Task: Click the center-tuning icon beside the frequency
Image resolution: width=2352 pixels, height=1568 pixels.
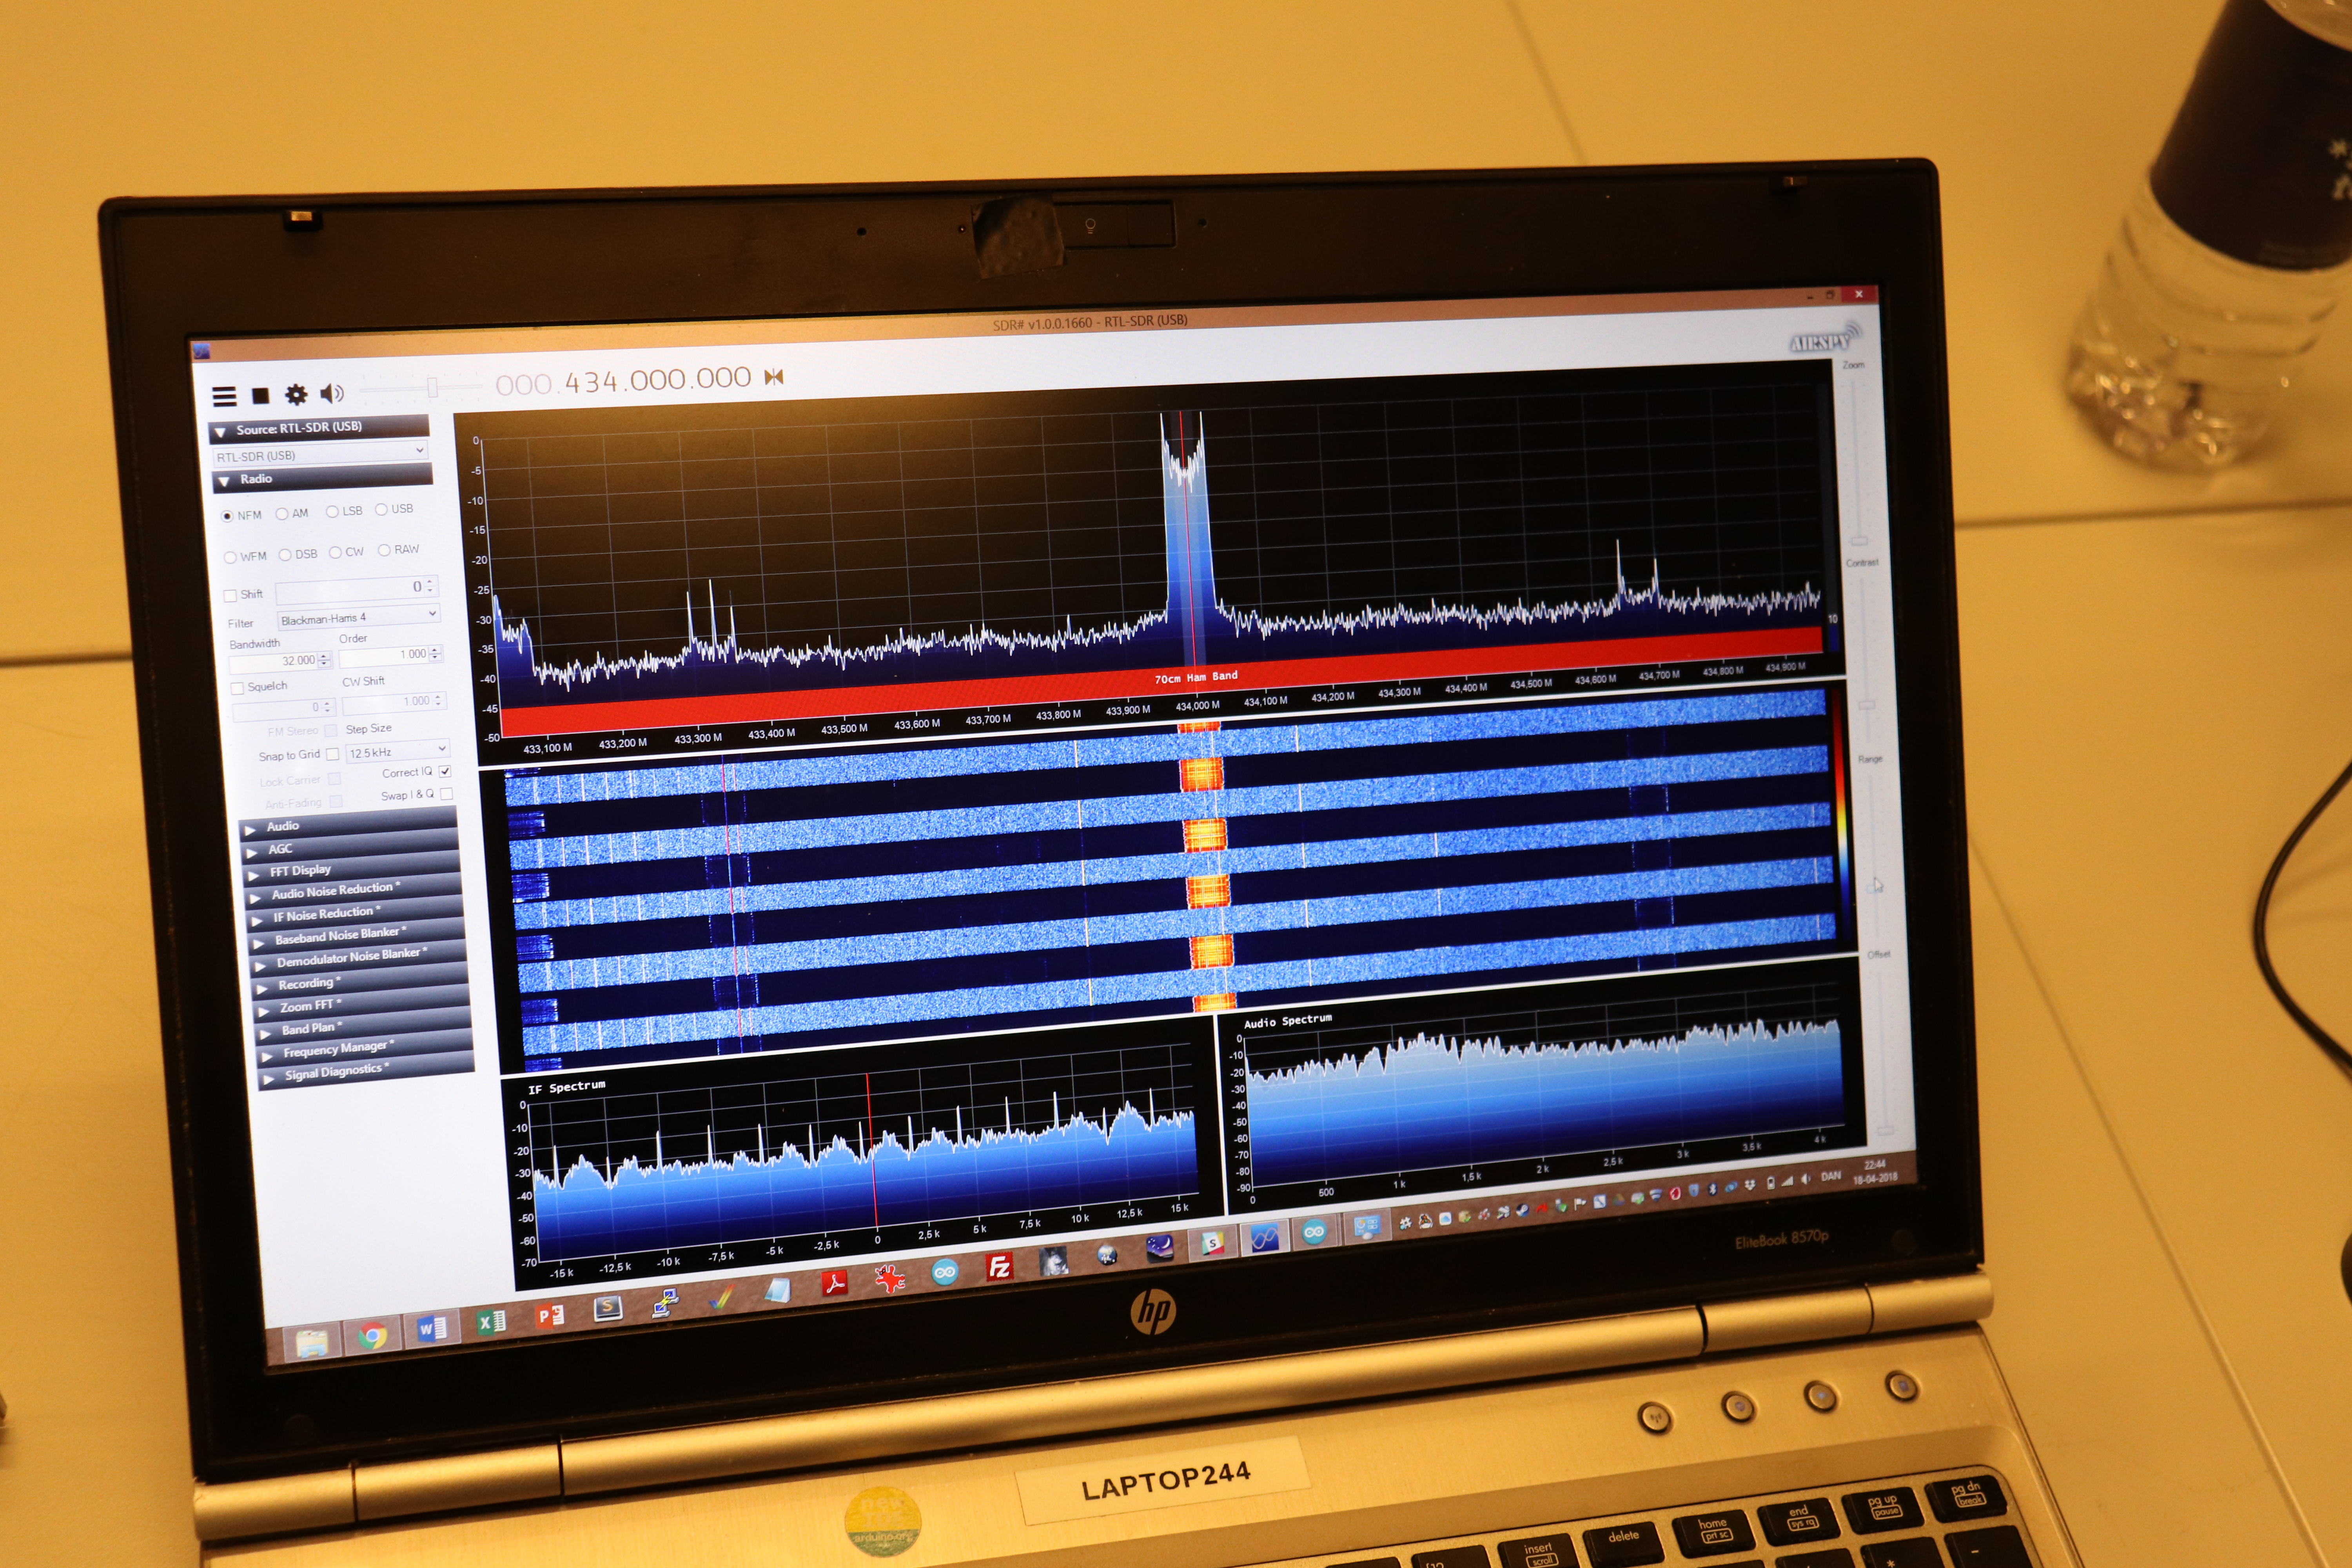Action: (773, 377)
